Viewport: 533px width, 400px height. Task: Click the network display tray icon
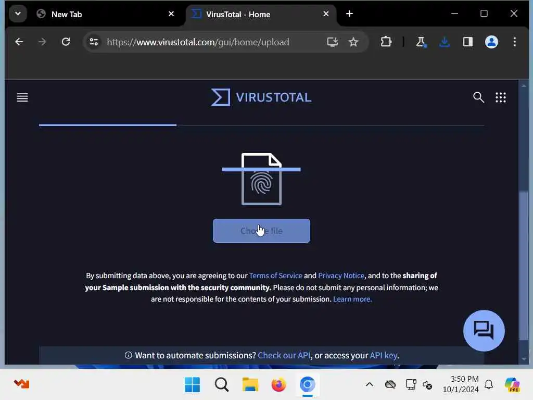click(411, 385)
